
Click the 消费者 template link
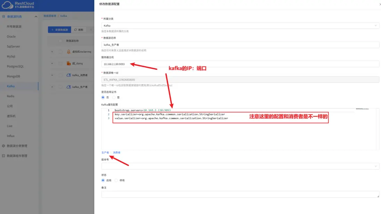click(x=116, y=152)
